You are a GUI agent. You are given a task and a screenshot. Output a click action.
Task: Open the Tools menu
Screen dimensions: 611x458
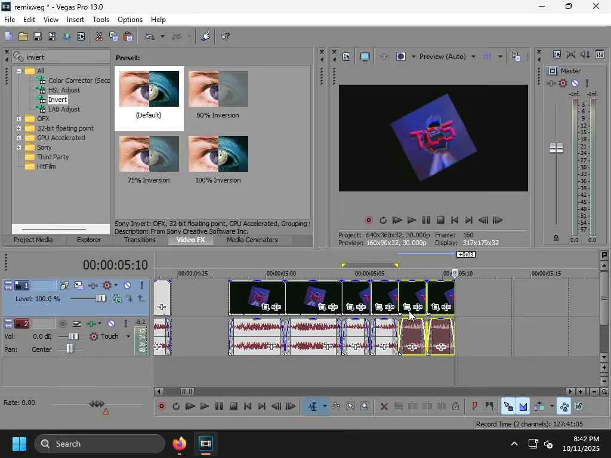[x=100, y=20]
